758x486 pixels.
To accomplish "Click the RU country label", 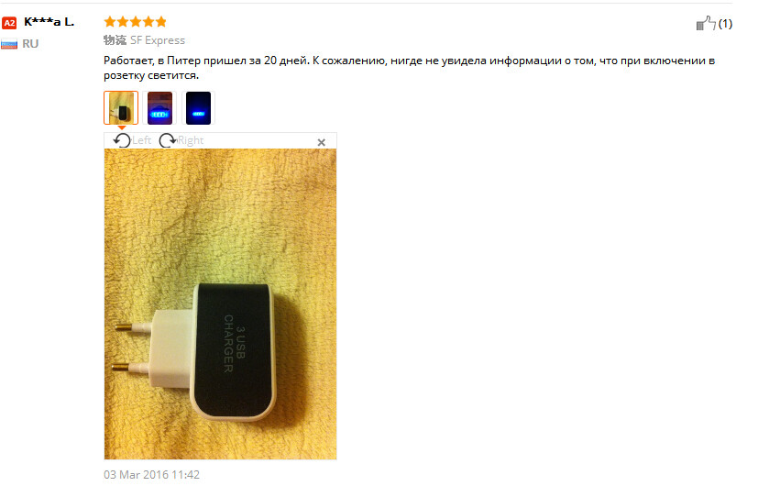I will [30, 44].
